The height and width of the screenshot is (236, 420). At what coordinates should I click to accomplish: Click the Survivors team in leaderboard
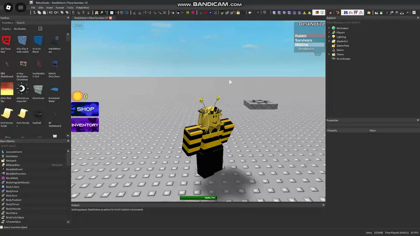point(309,40)
